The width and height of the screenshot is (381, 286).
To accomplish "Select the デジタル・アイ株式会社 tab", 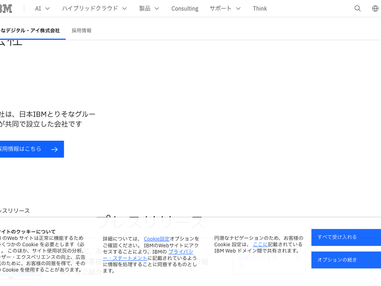I will pyautogui.click(x=30, y=31).
